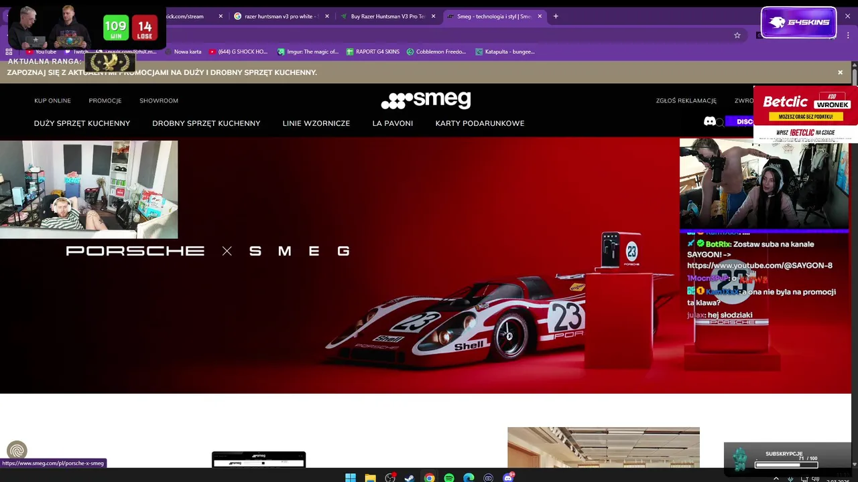Open the RAPORT G4 SKINS bookmark
The width and height of the screenshot is (858, 482).
click(373, 52)
